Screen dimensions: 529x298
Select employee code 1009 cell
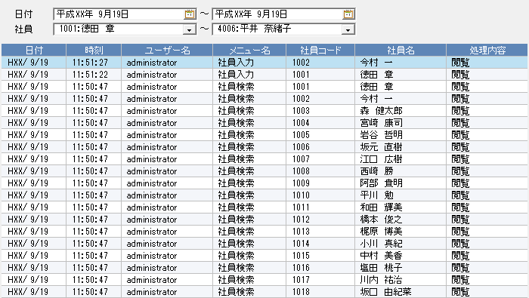[320, 183]
